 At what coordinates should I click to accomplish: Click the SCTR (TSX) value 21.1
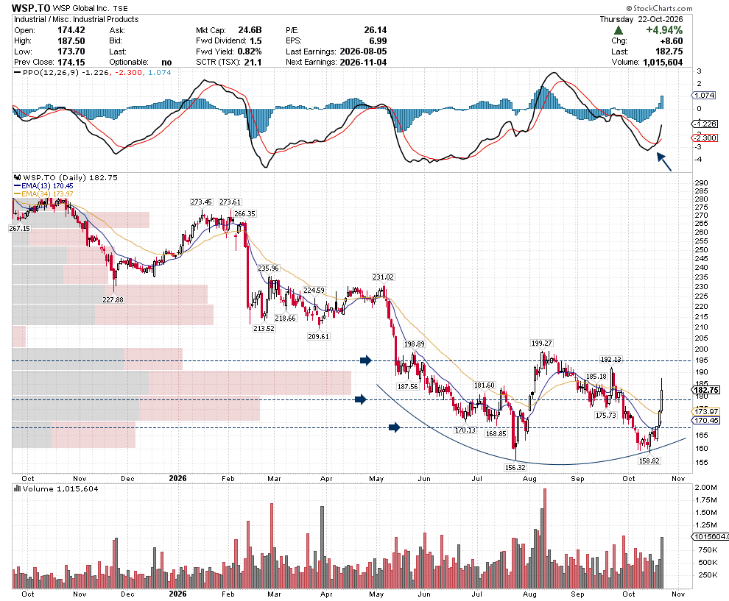point(253,63)
